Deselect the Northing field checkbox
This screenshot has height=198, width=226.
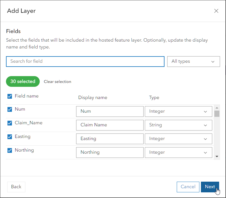[10, 150]
